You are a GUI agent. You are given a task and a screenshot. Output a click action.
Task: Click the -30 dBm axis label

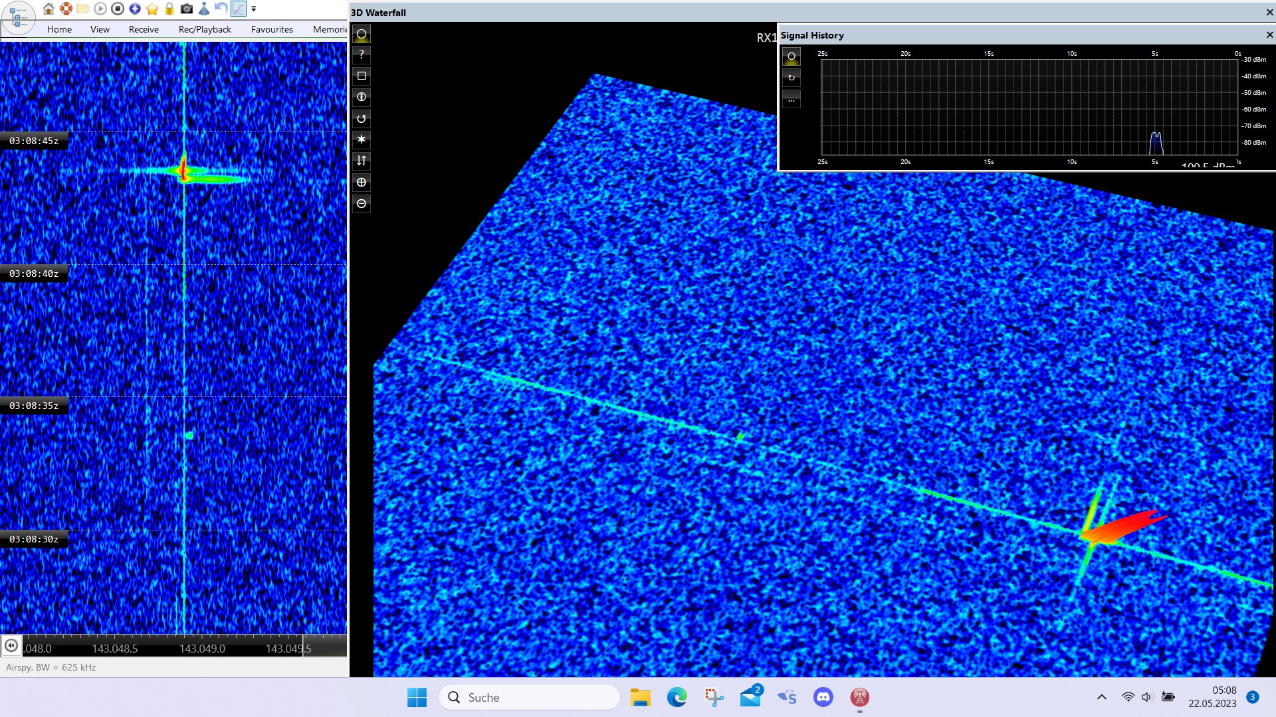pos(1254,60)
